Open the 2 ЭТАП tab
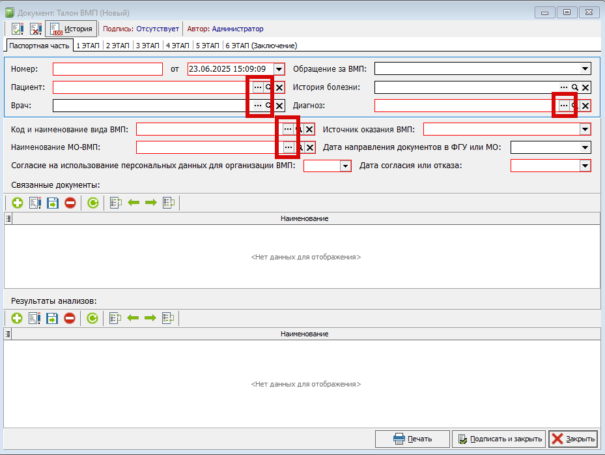This screenshot has height=455, width=605. point(118,46)
